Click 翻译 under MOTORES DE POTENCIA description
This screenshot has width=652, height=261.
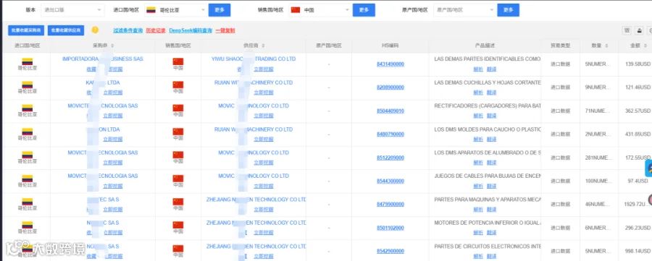pyautogui.click(x=491, y=233)
